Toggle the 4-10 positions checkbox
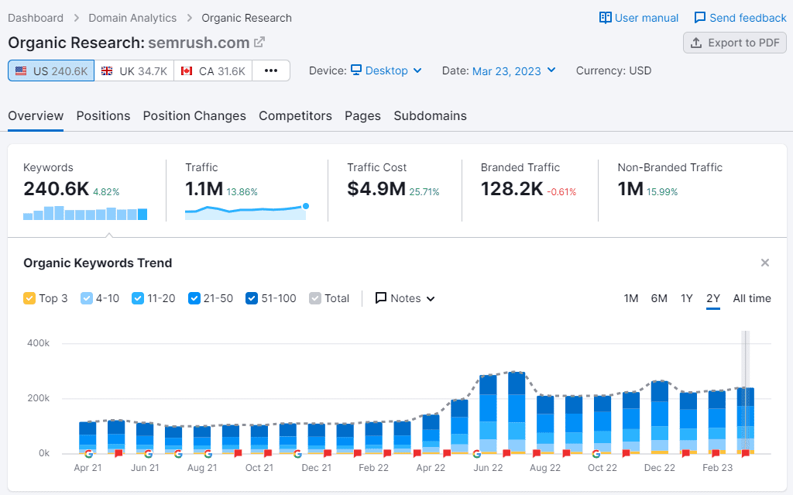This screenshot has height=495, width=793. click(87, 298)
